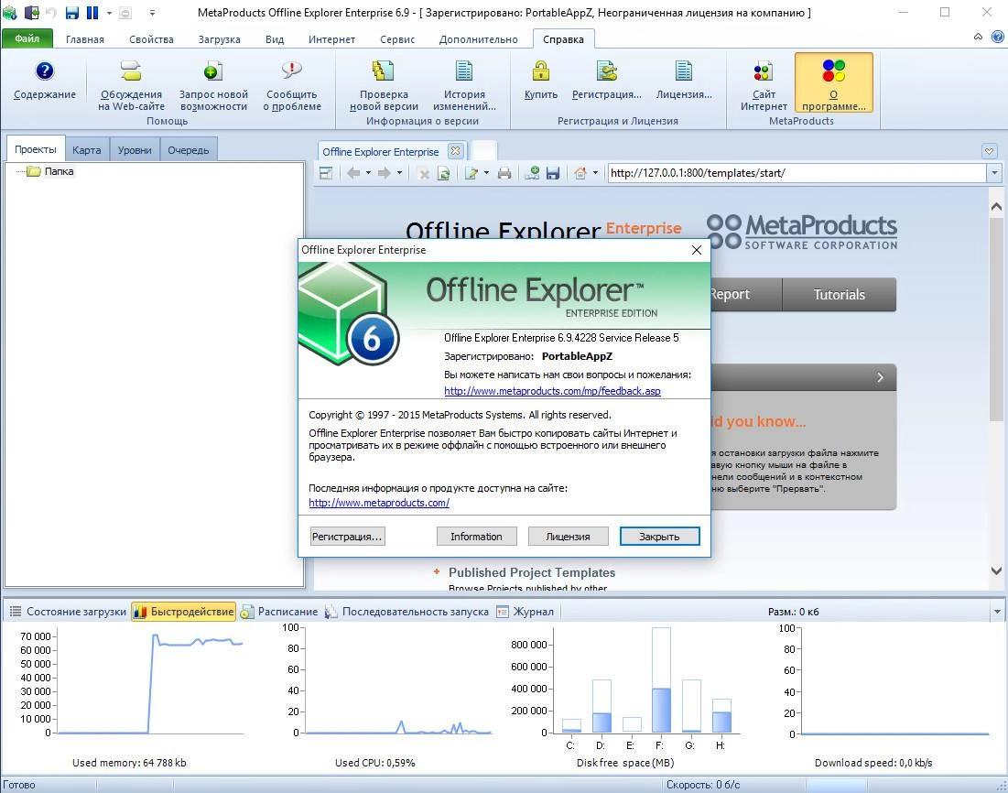The image size is (1008, 793).
Task: Click the Лицензия button in About dialog
Action: [x=569, y=537]
